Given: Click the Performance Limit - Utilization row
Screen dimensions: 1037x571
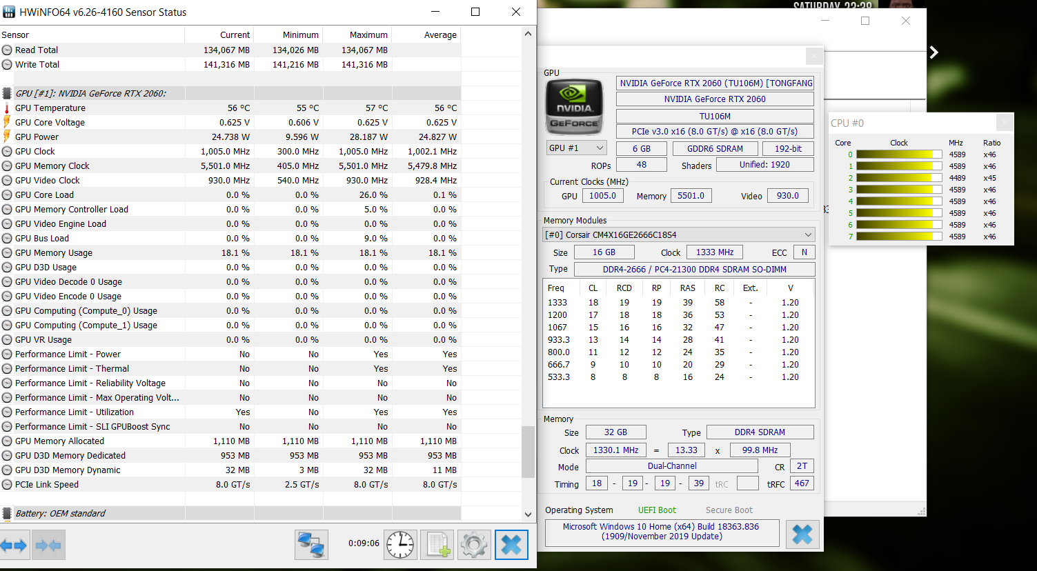Looking at the screenshot, I should pos(230,412).
